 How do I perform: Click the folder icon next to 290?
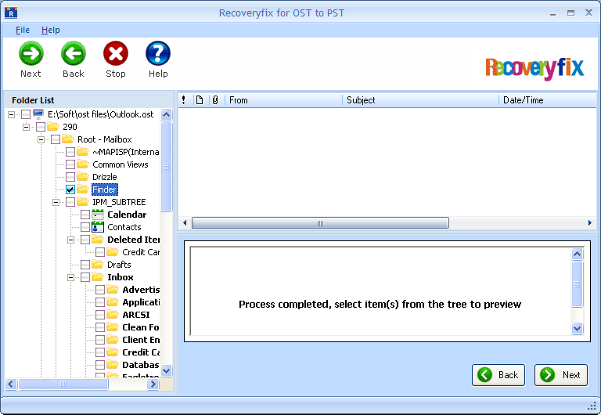click(x=53, y=126)
